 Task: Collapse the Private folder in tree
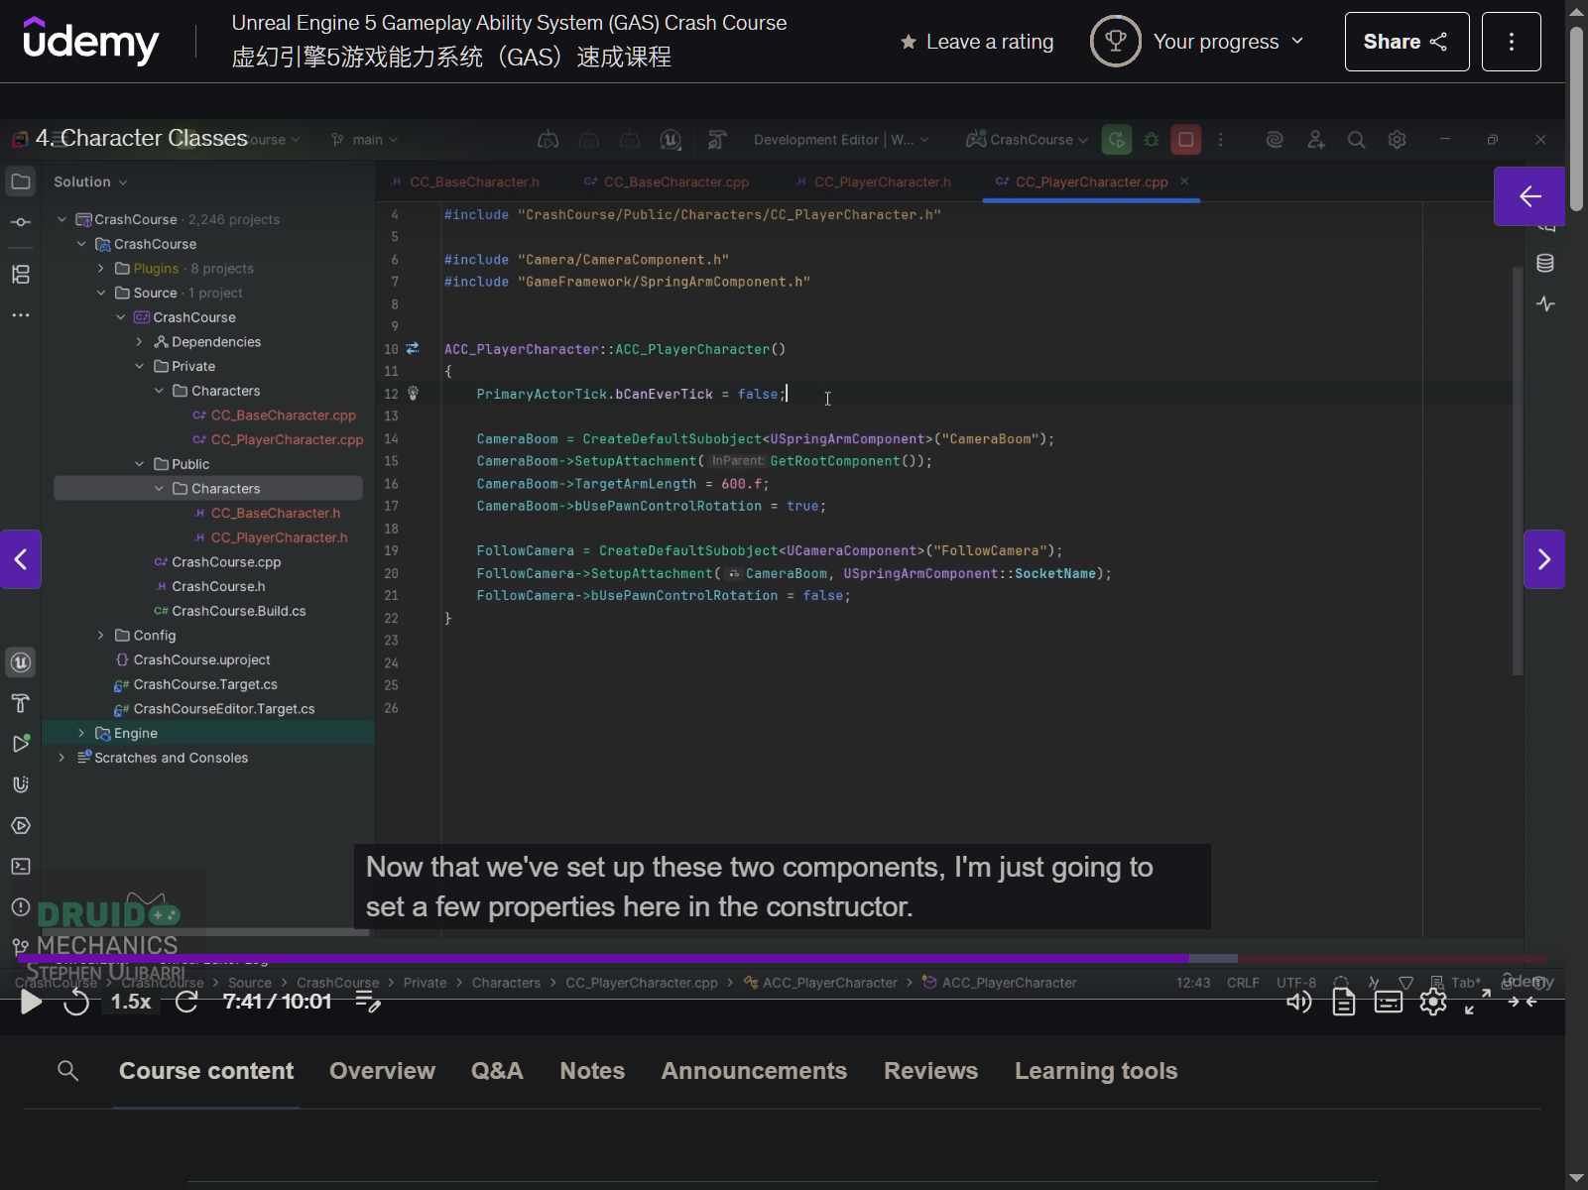[139, 366]
